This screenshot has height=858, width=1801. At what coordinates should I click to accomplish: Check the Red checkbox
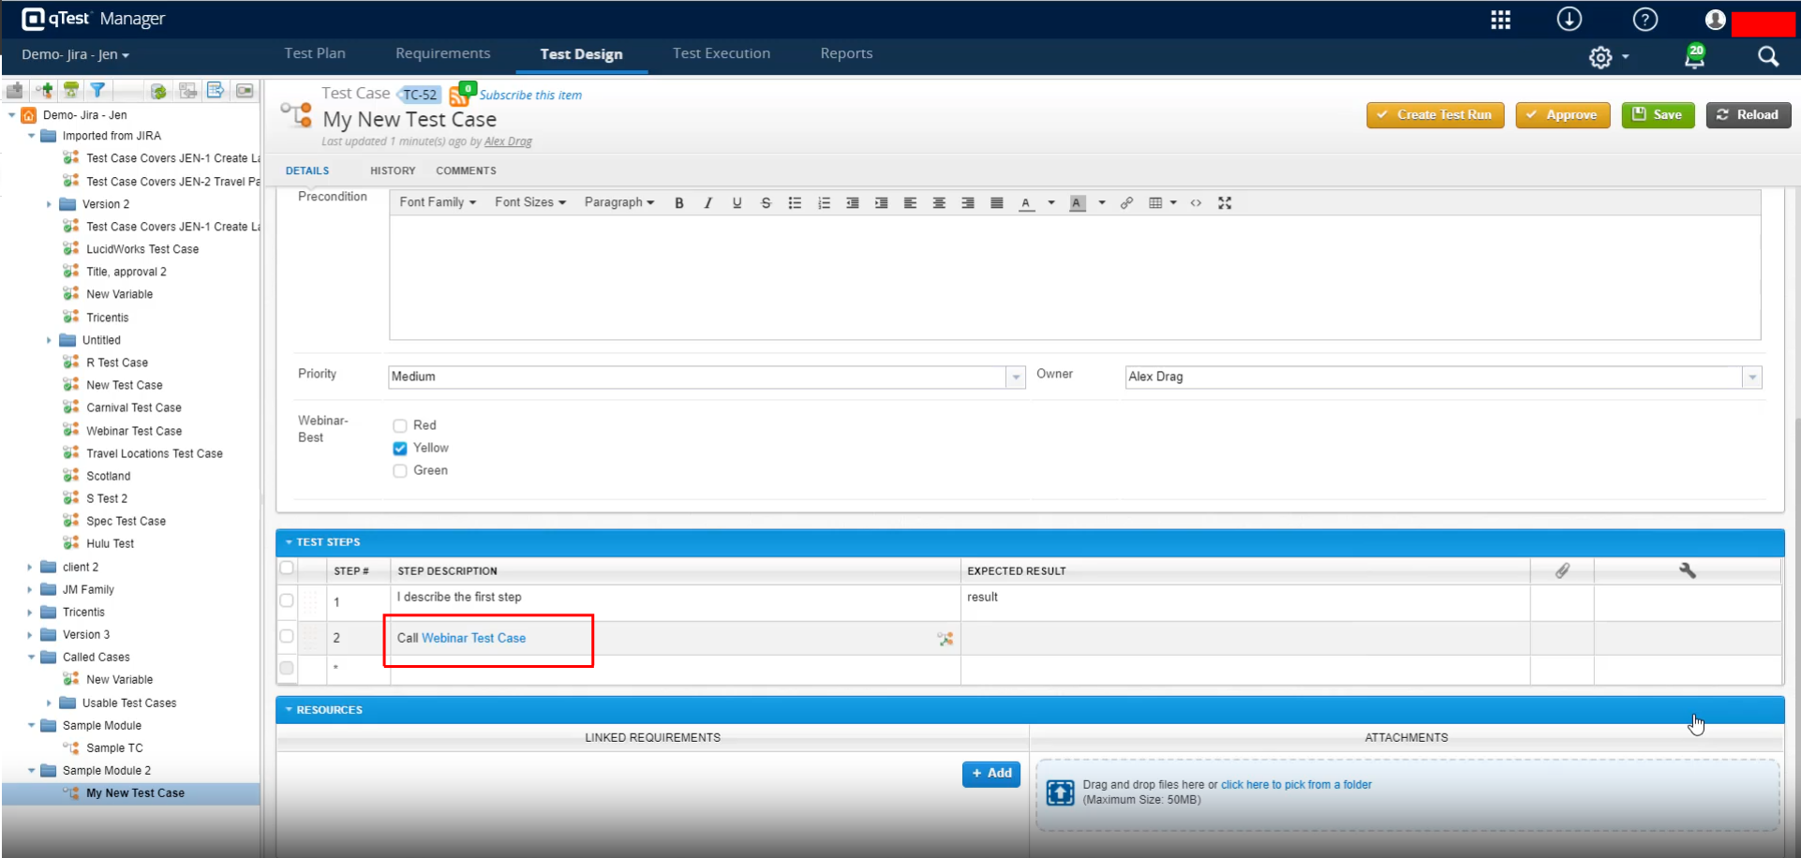click(400, 426)
